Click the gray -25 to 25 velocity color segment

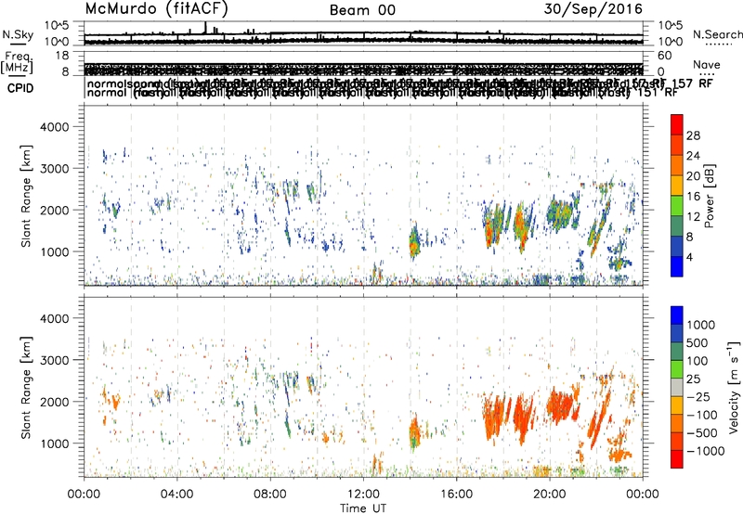click(x=677, y=387)
